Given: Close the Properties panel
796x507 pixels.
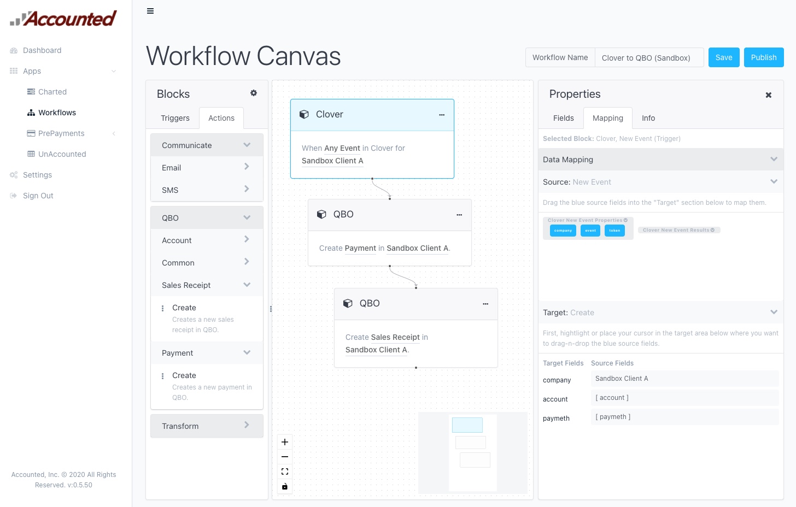Looking at the screenshot, I should [769, 95].
